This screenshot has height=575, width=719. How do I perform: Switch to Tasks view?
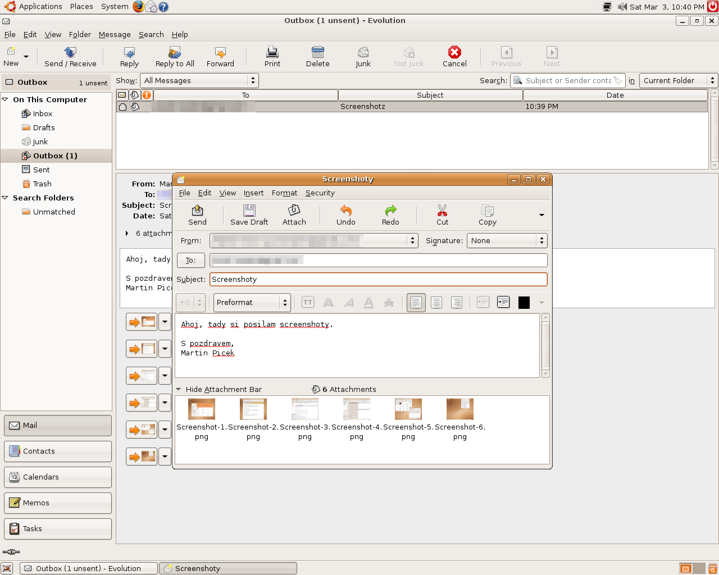point(58,529)
